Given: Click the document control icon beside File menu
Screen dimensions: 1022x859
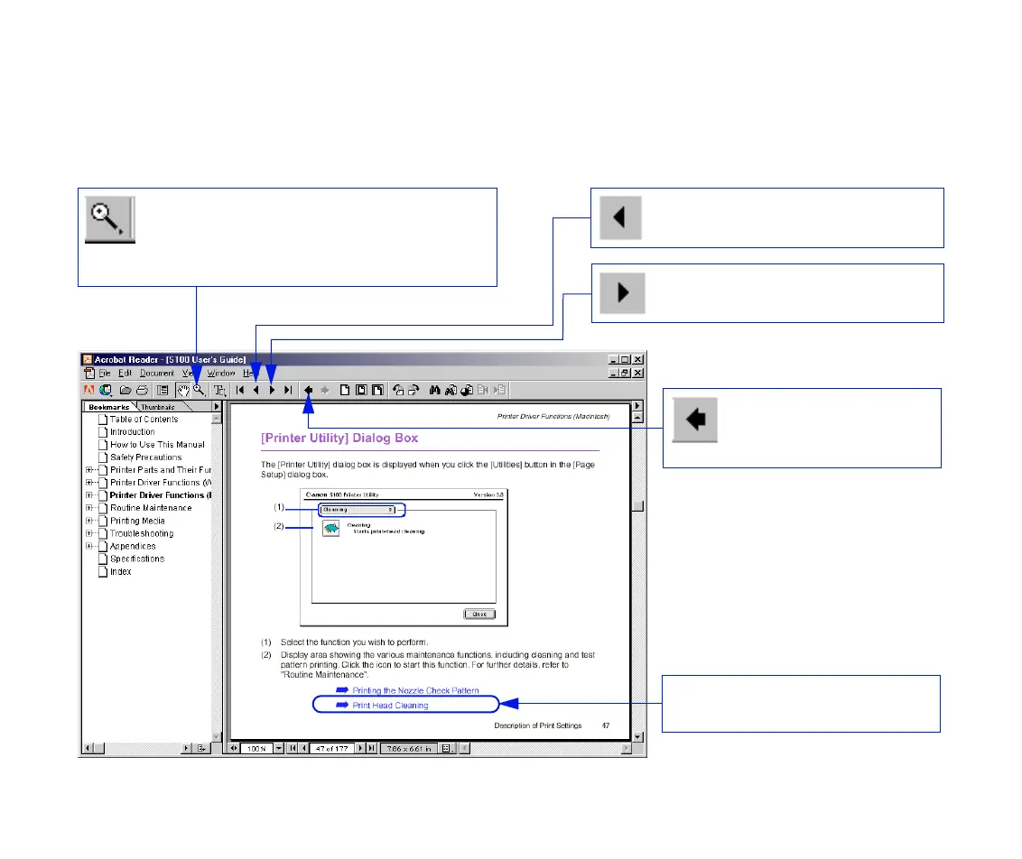Looking at the screenshot, I should click(89, 374).
